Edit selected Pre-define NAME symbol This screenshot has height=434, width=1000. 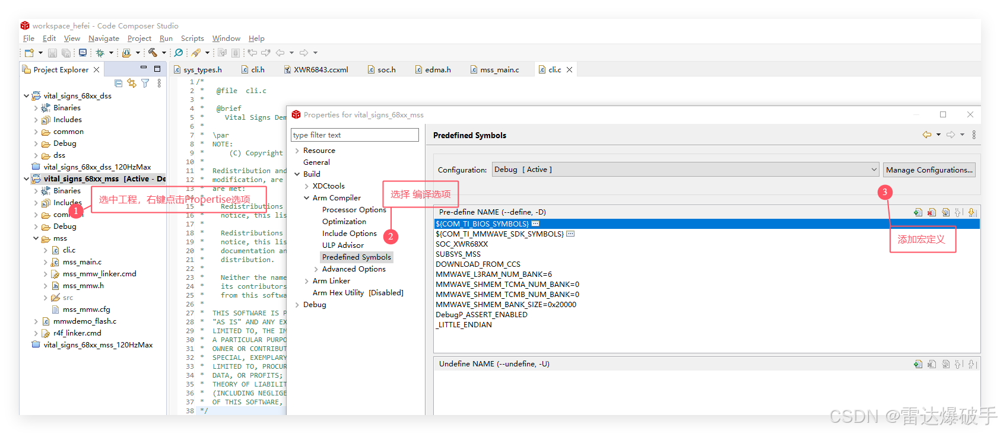tap(945, 212)
